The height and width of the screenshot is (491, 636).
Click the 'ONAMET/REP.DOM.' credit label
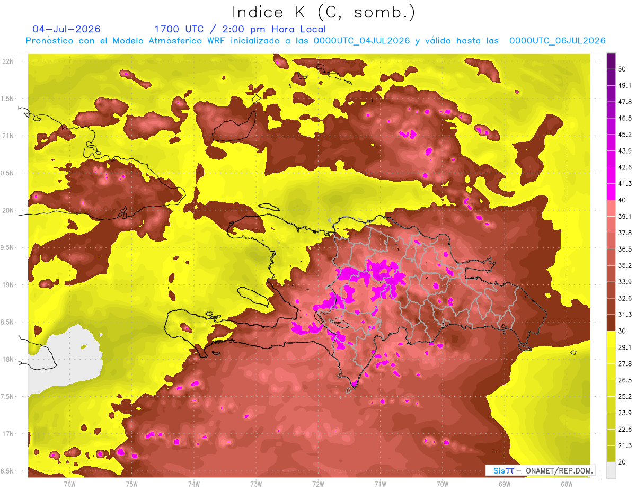559,470
